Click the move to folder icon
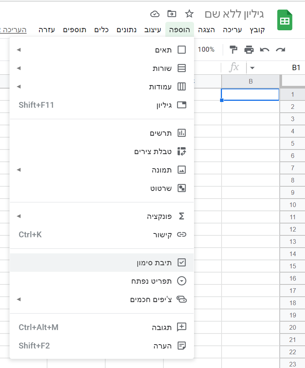This screenshot has width=305, height=368. click(x=172, y=14)
